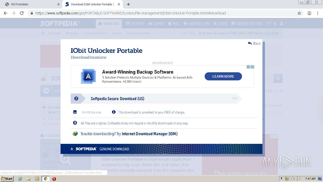This screenshot has width=323, height=182.
Task: Click the Softpedia S icon next to All files are original
Action: pos(75,123)
